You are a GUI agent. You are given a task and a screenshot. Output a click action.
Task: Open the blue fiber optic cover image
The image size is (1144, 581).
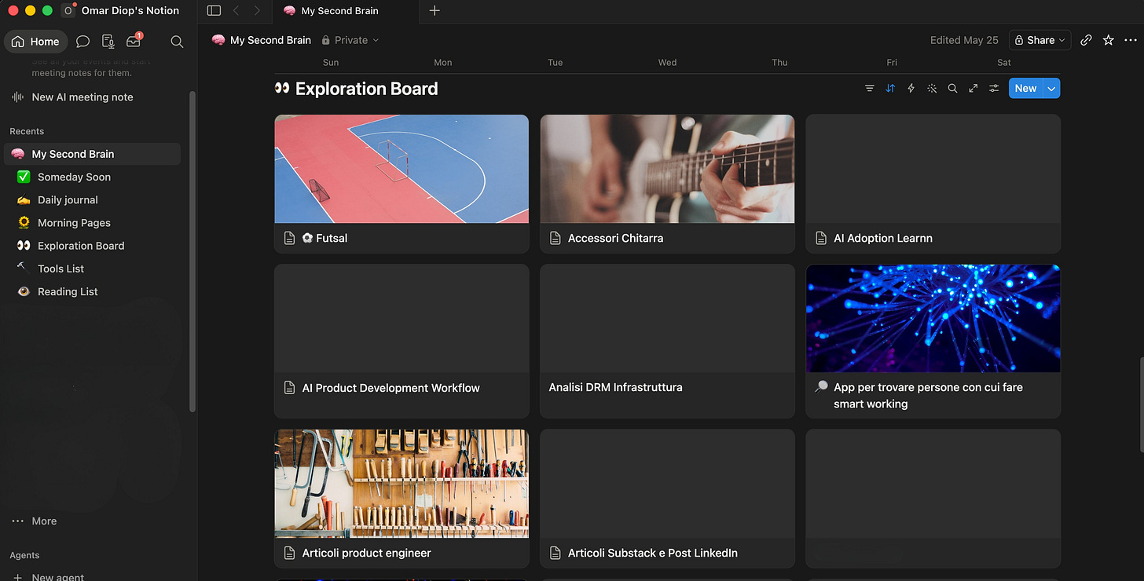tap(933, 318)
